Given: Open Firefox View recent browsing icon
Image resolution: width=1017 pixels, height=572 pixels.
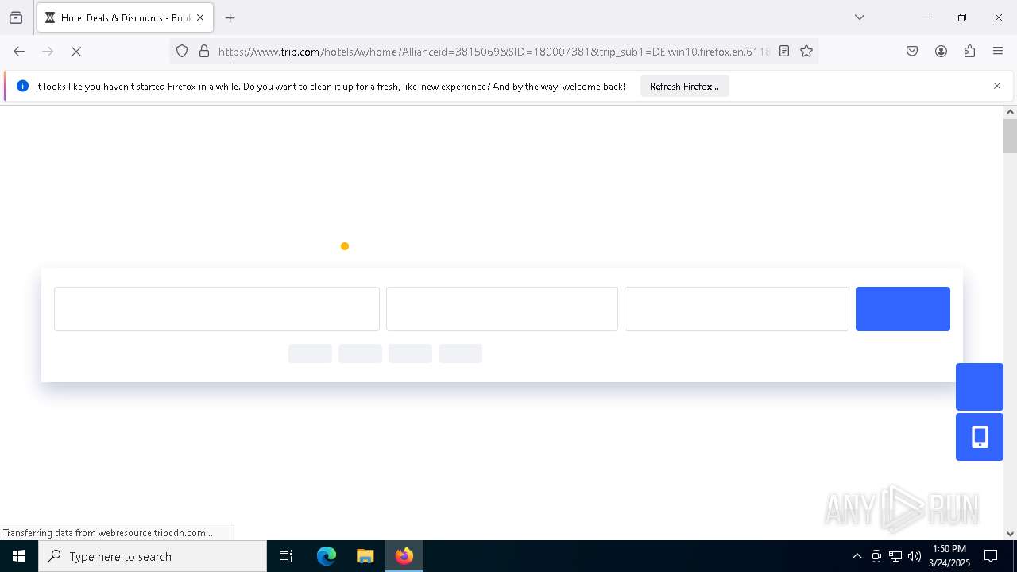Looking at the screenshot, I should coord(16,17).
